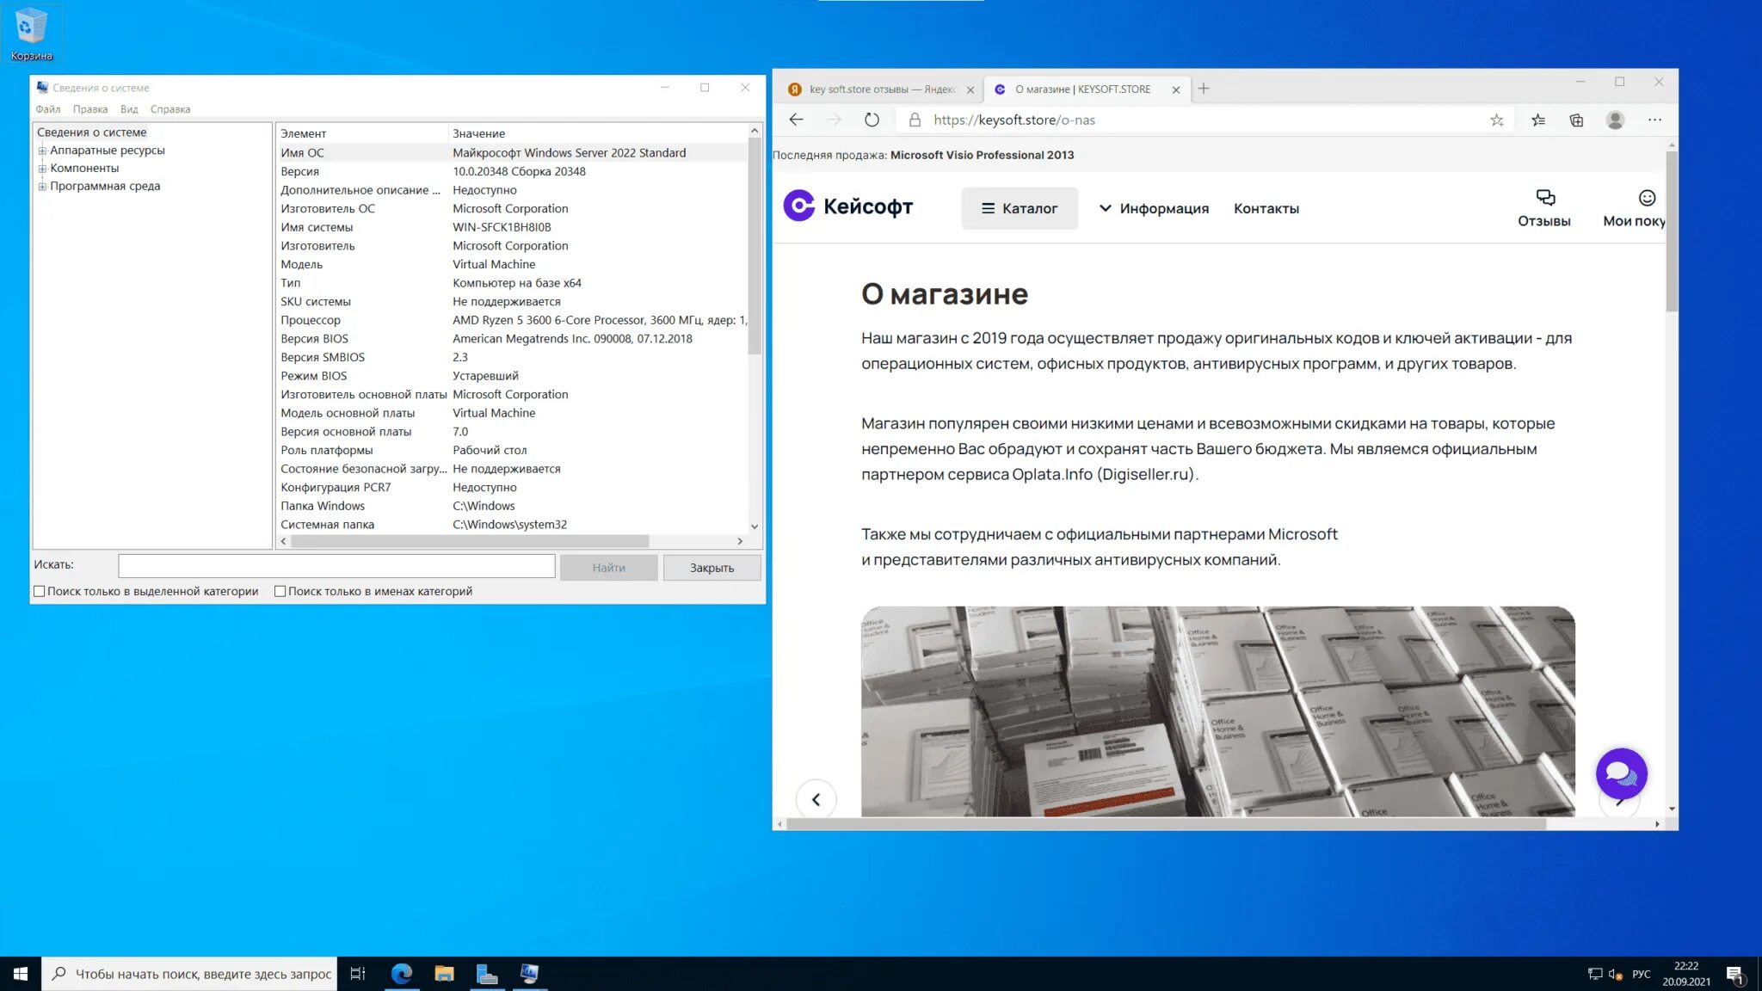Click the previous slide arrow on carousel
Screen dimensions: 1762x991
tap(816, 799)
